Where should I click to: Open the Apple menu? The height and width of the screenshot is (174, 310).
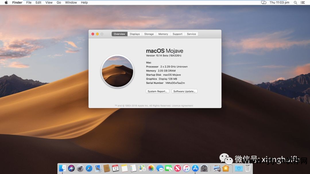pyautogui.click(x=6, y=3)
